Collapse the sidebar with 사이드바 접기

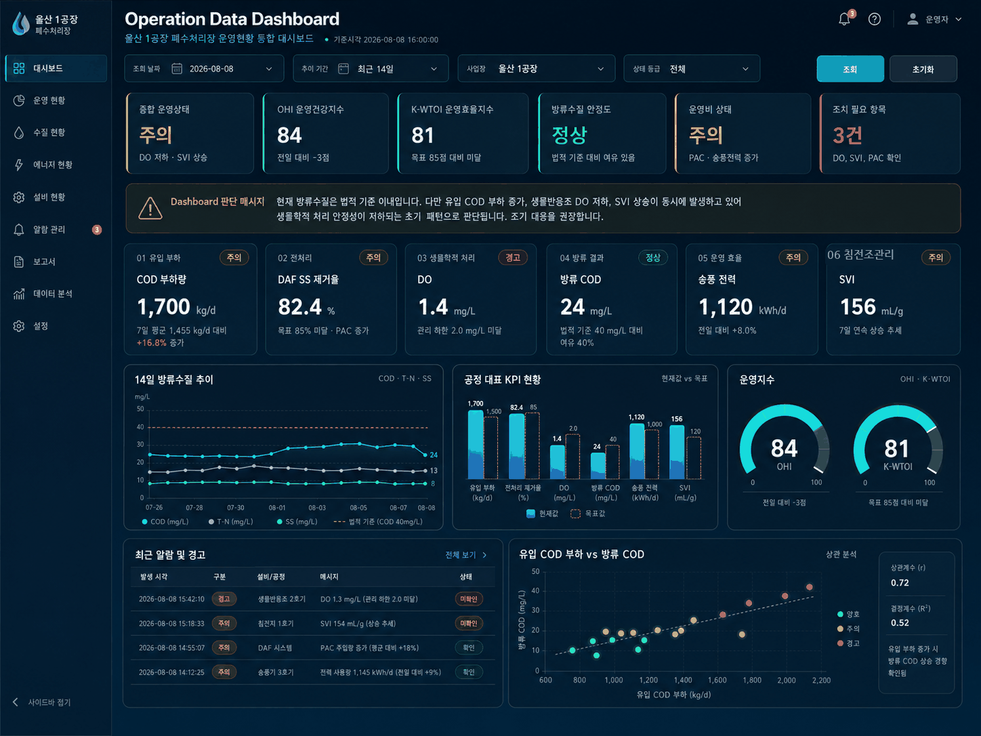coord(42,702)
